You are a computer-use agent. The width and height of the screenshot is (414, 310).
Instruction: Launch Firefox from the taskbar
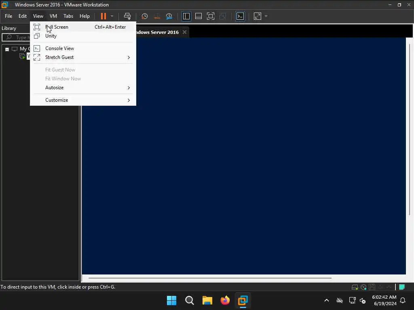tap(225, 300)
